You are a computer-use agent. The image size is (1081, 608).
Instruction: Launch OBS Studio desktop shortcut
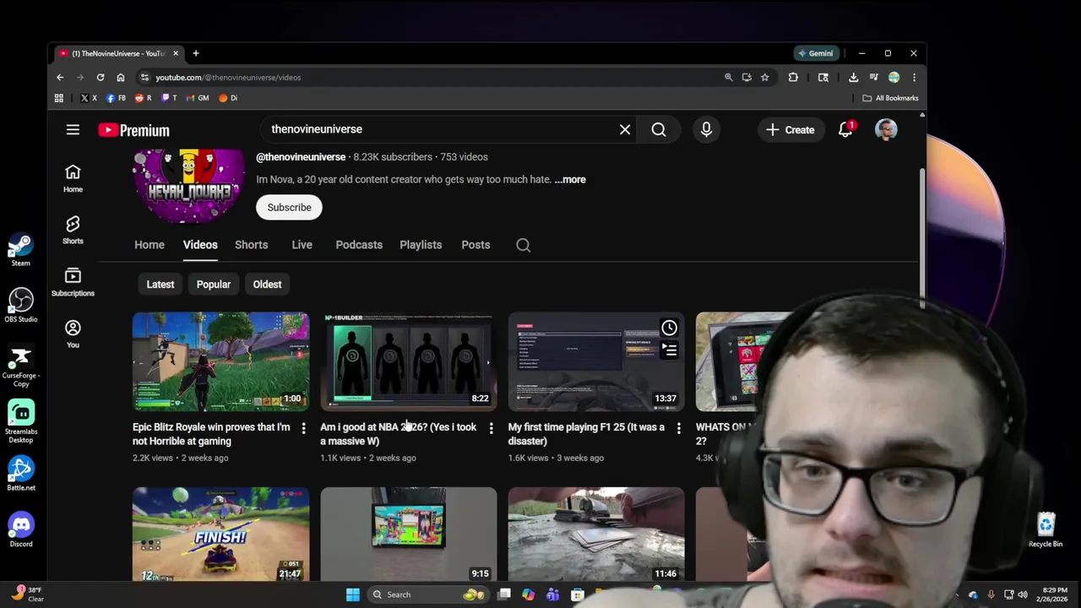tap(21, 306)
